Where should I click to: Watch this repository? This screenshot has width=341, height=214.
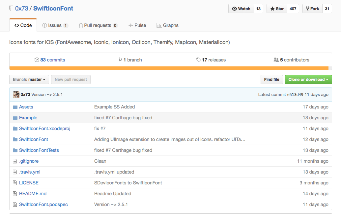pos(241,9)
